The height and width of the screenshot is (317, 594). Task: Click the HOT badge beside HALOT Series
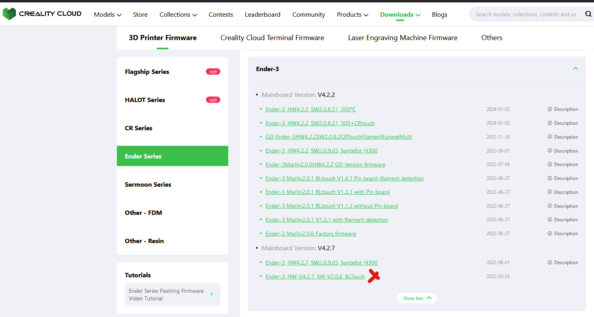(213, 100)
